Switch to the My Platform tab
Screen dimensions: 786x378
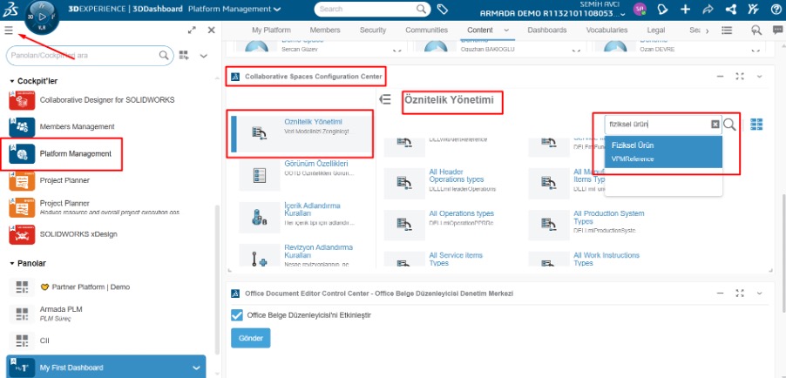point(271,30)
